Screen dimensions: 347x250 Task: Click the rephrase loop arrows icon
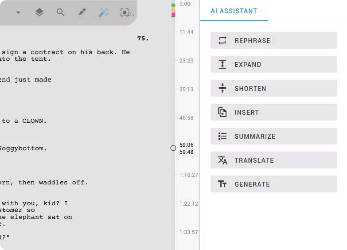[222, 40]
